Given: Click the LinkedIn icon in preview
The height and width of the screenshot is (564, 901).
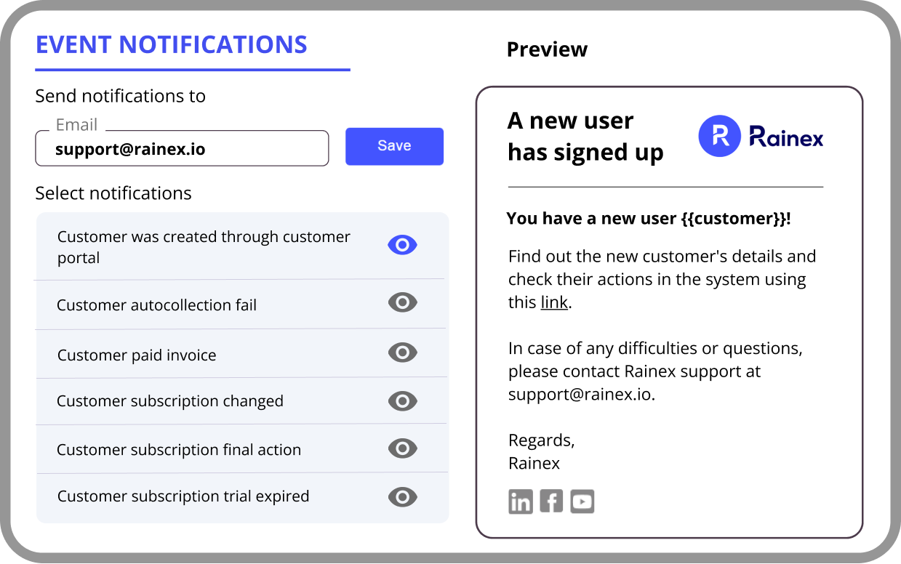Looking at the screenshot, I should tap(520, 501).
